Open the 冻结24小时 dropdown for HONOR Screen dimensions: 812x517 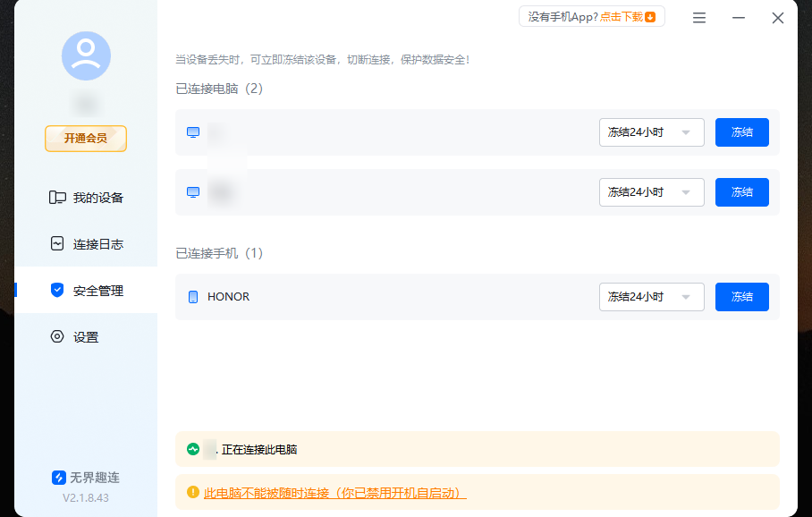(x=651, y=296)
